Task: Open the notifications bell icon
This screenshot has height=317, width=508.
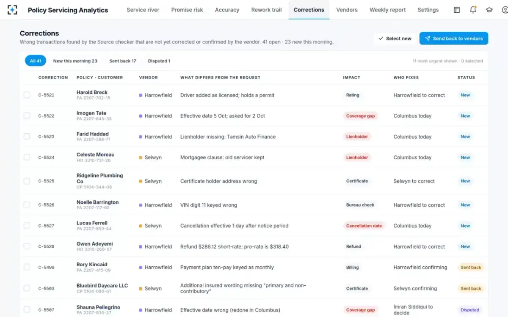Action: pos(473,10)
